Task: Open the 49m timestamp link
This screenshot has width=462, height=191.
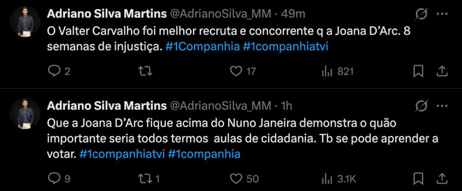Action: click(293, 14)
